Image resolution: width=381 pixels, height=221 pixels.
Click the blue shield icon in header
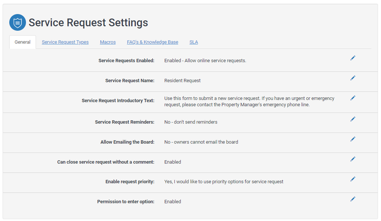(17, 23)
